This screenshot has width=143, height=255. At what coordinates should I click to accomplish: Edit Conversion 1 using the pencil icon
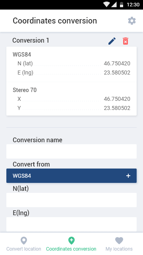[x=112, y=41]
